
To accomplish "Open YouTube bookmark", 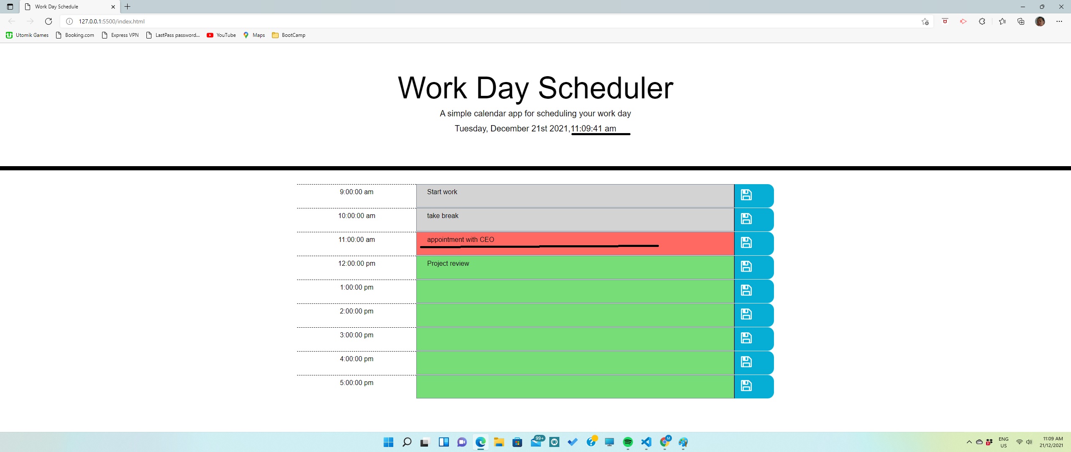I will pos(221,35).
